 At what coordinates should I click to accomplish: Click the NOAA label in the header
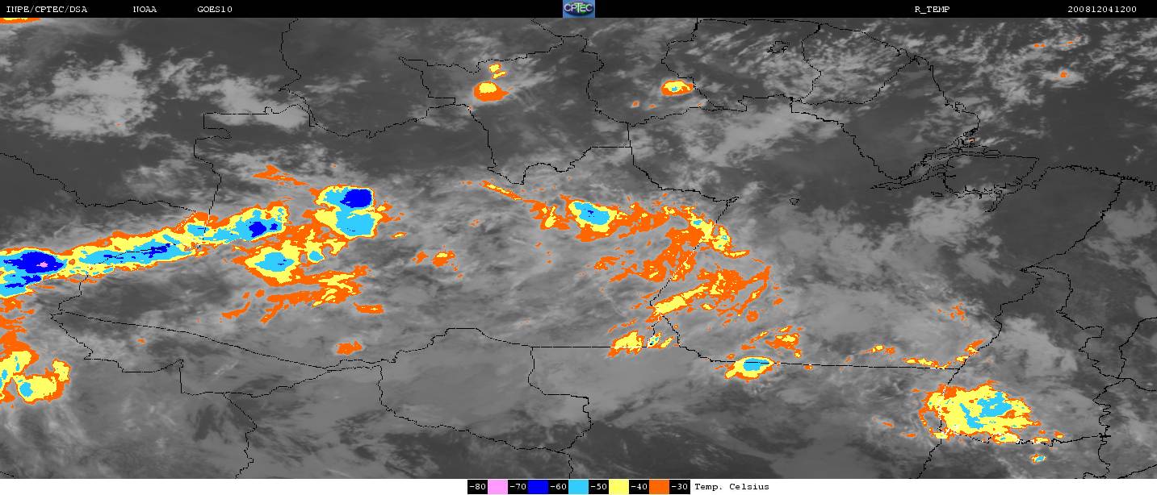145,10
